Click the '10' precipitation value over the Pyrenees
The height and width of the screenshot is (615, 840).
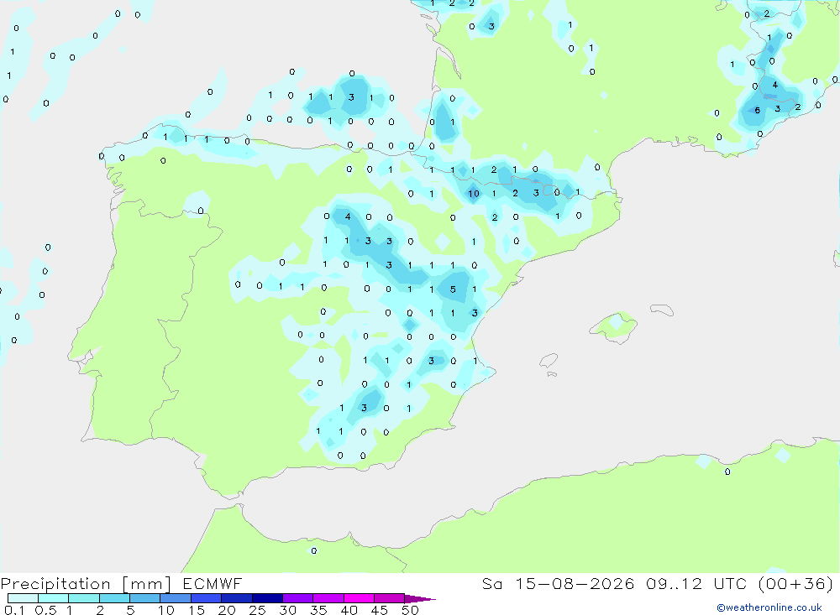coord(474,194)
